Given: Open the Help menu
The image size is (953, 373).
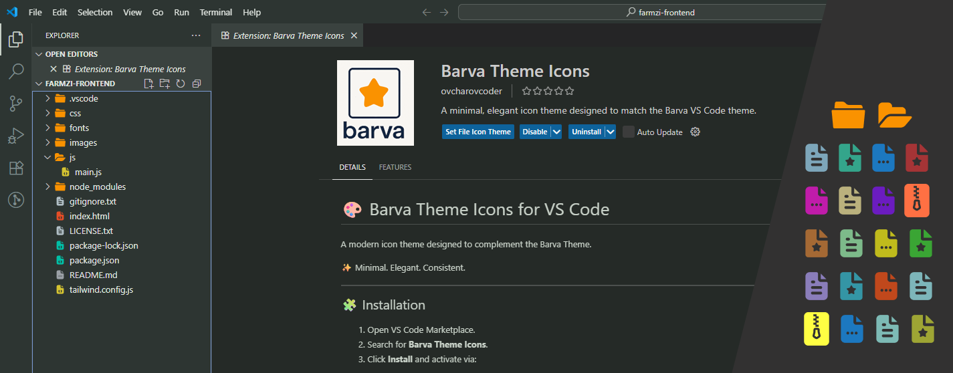Looking at the screenshot, I should [252, 12].
